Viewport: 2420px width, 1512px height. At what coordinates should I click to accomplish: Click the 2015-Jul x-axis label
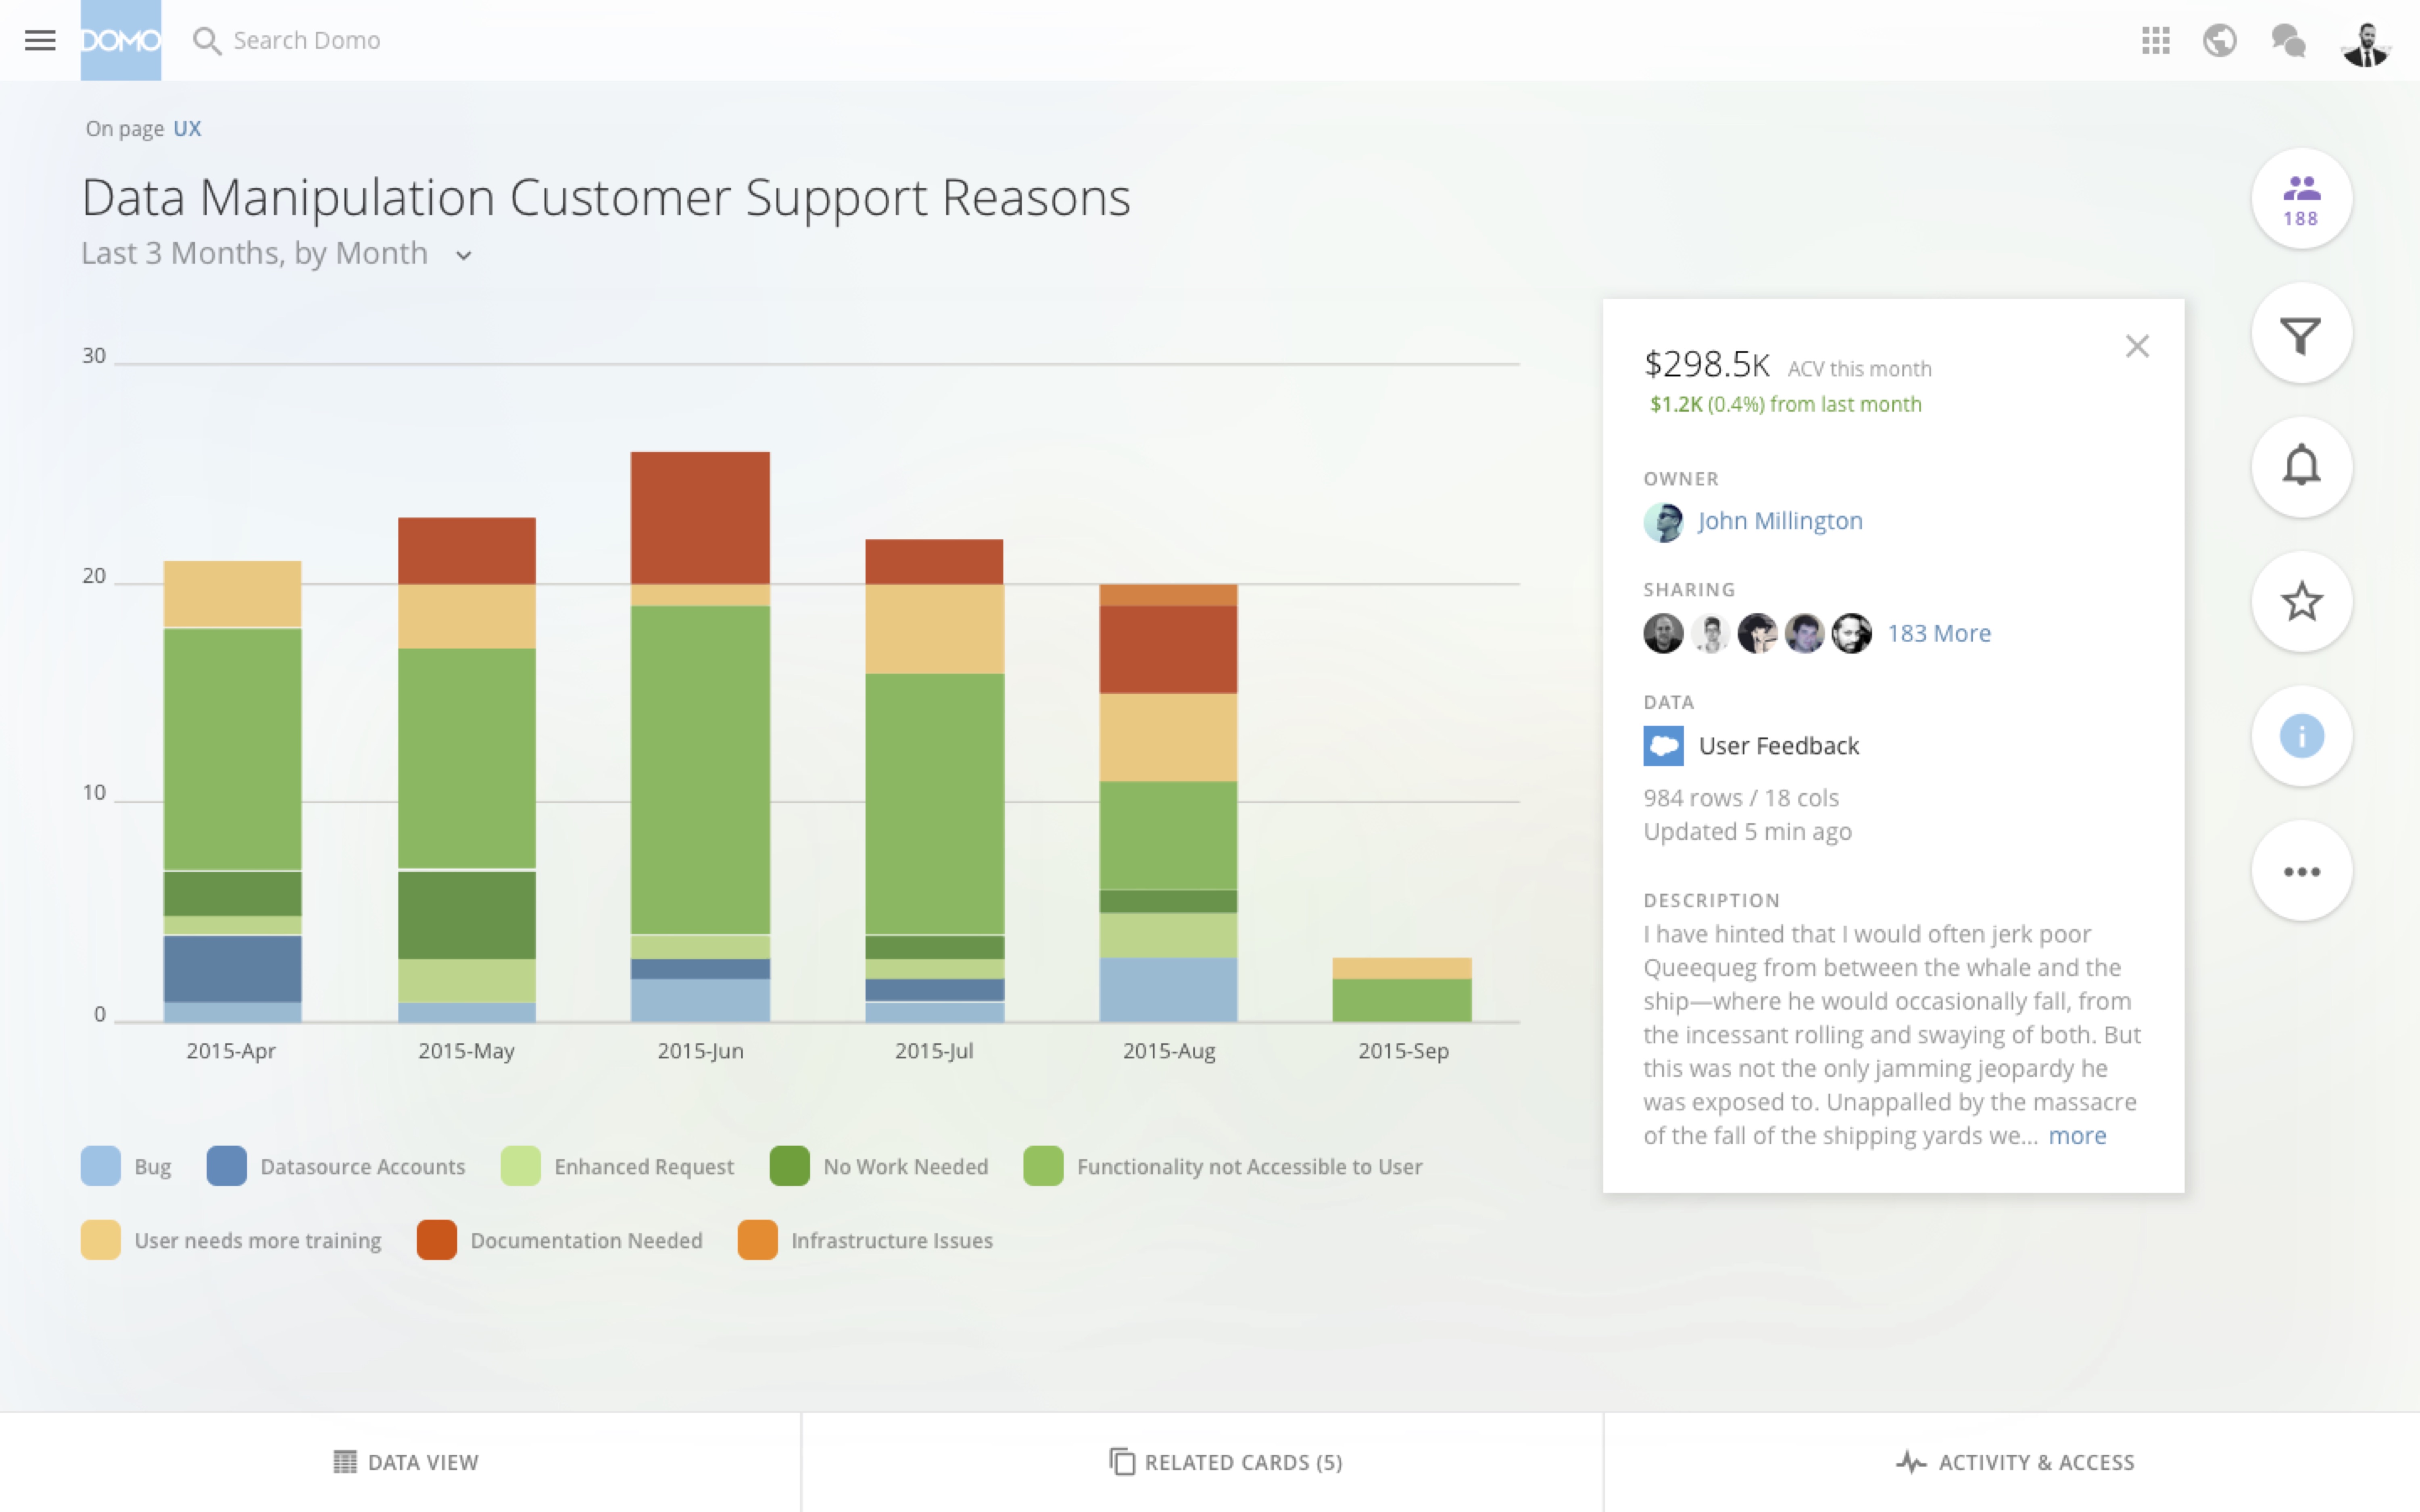(x=934, y=1051)
